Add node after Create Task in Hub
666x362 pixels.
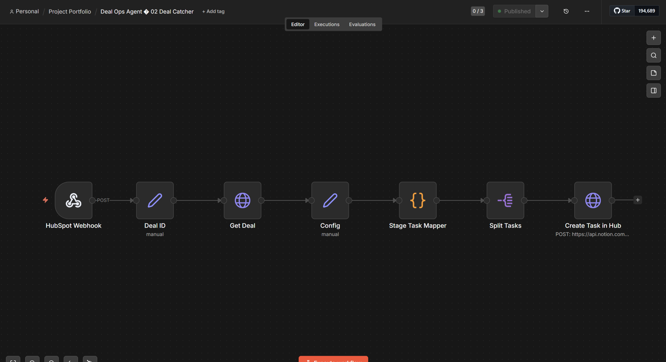[638, 200]
